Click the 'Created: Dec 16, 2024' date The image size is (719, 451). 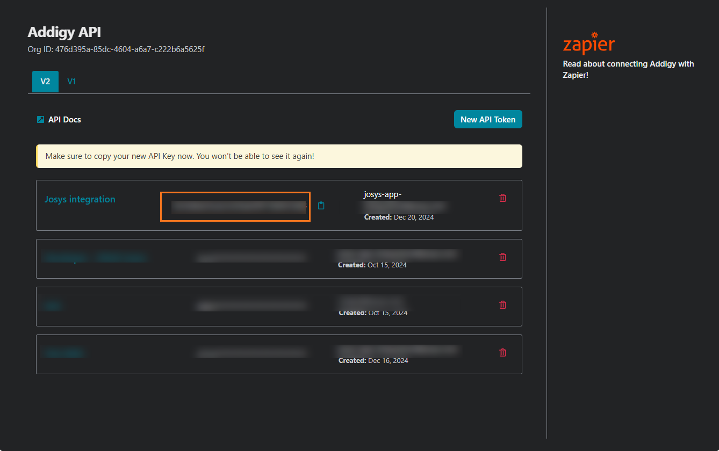coord(373,361)
